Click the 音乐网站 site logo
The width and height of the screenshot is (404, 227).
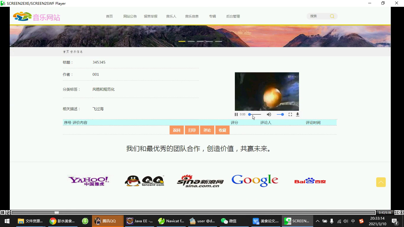[37, 17]
